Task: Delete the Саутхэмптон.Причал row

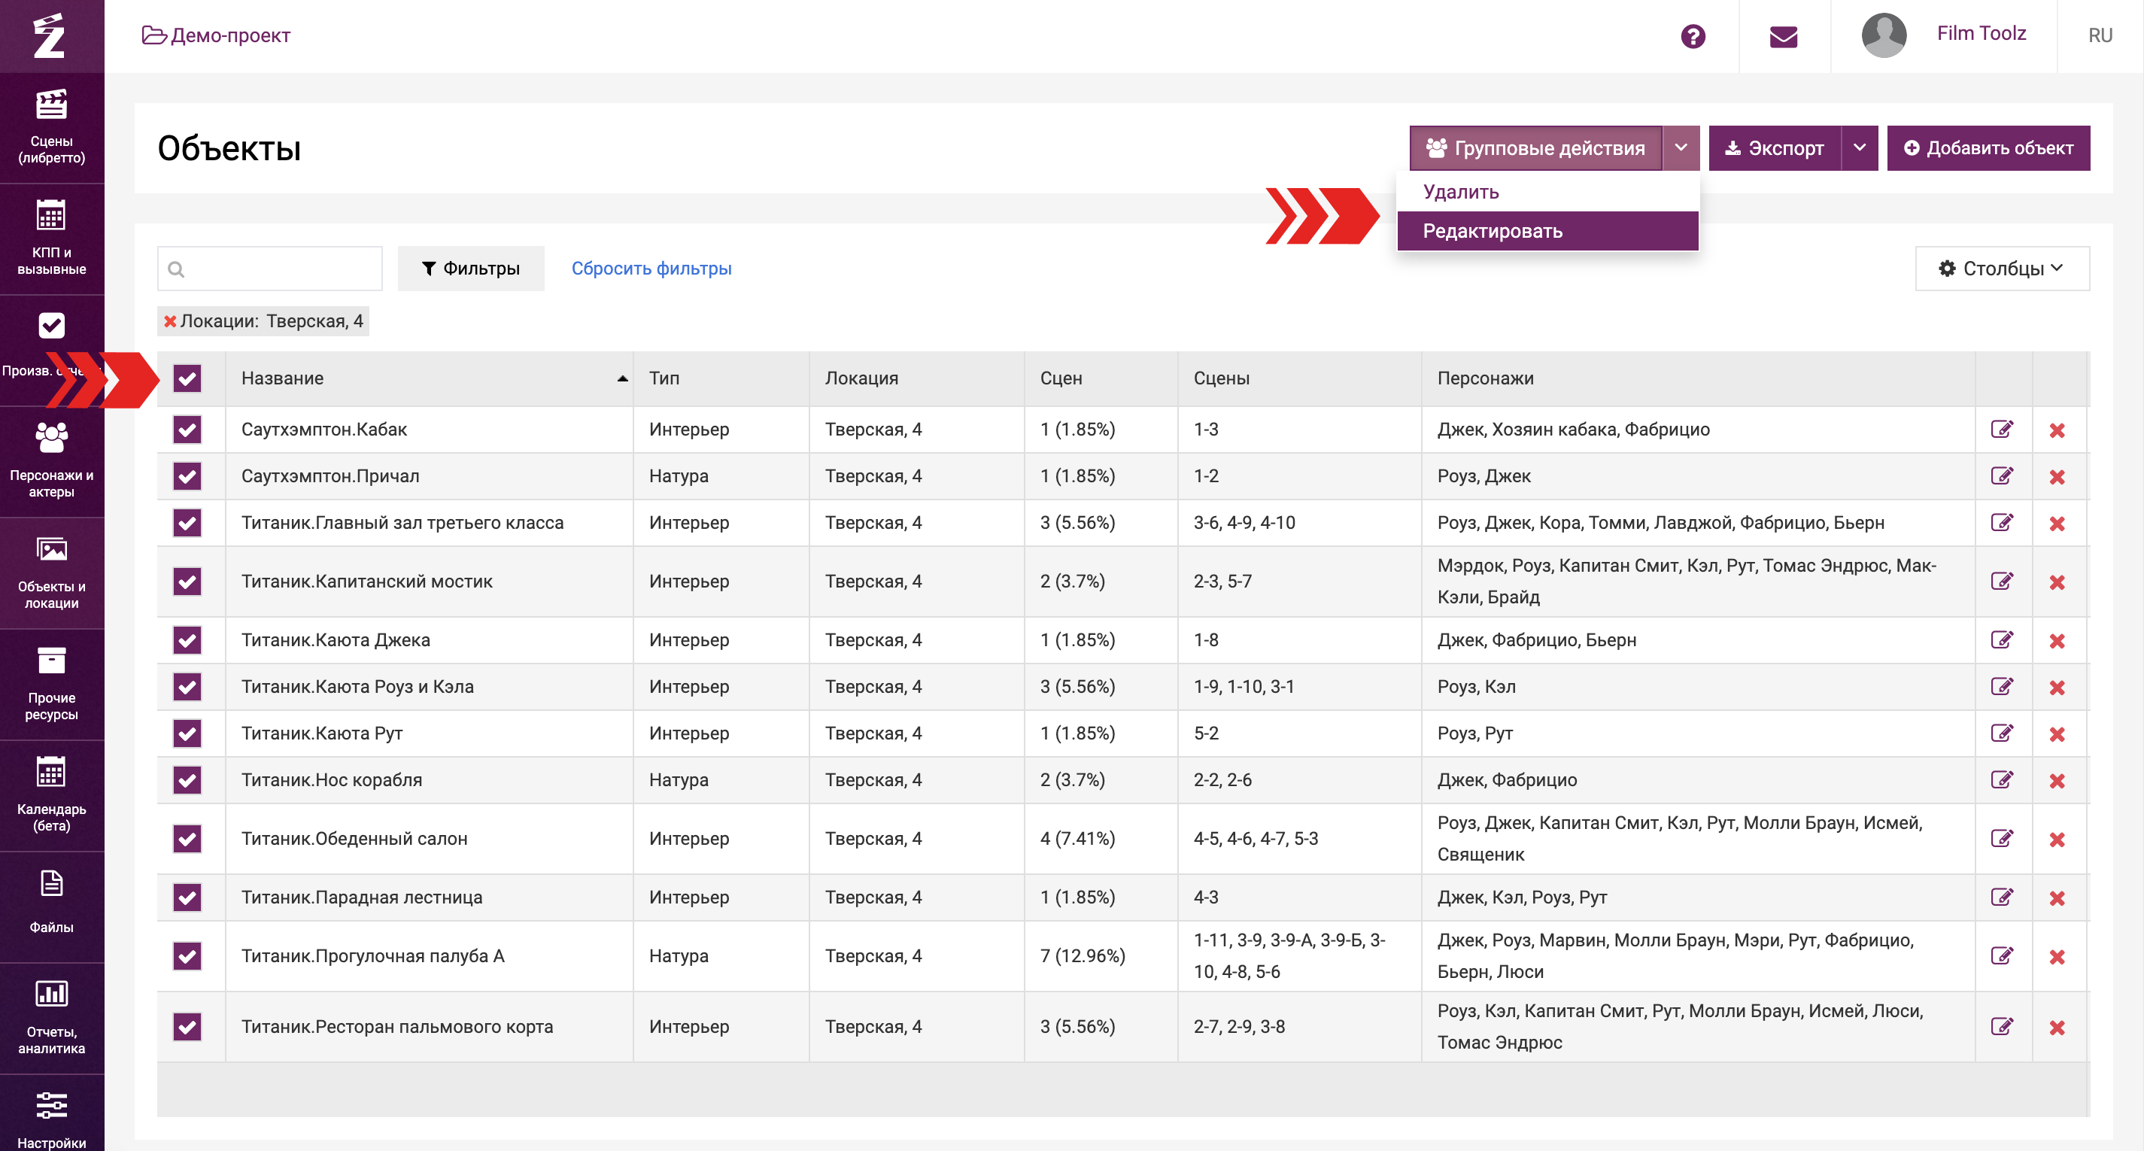Action: (2057, 477)
